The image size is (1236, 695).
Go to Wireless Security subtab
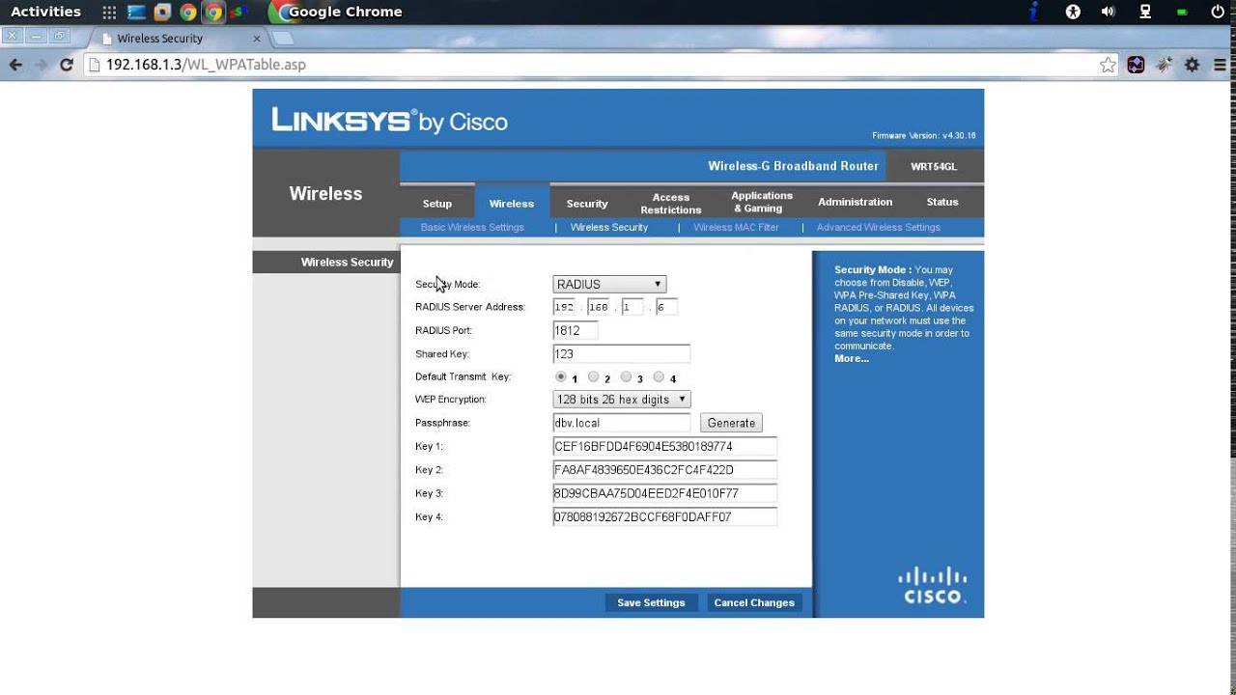click(609, 228)
